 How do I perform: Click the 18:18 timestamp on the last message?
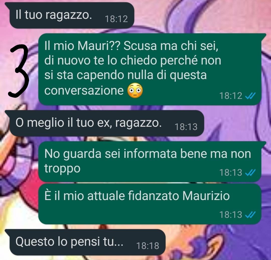point(148,246)
